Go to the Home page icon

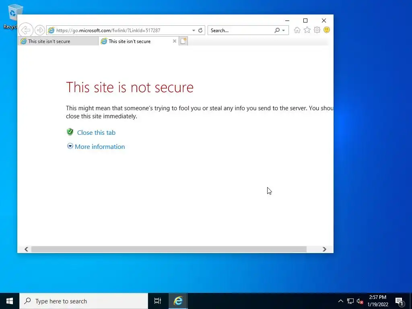click(x=297, y=30)
